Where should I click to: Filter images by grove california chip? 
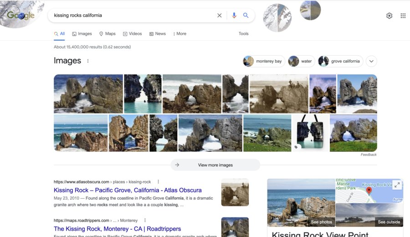click(x=340, y=61)
